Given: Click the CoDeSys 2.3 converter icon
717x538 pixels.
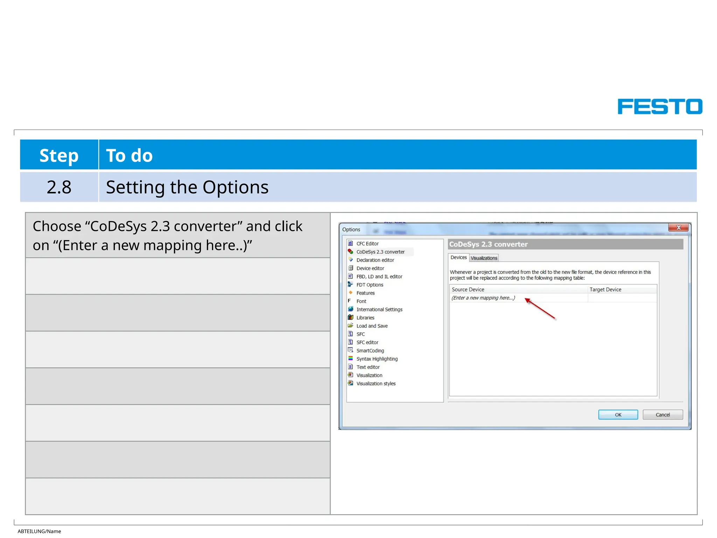Looking at the screenshot, I should coord(350,251).
